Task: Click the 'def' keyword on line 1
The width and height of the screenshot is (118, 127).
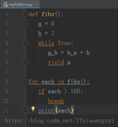Action: (x=33, y=14)
